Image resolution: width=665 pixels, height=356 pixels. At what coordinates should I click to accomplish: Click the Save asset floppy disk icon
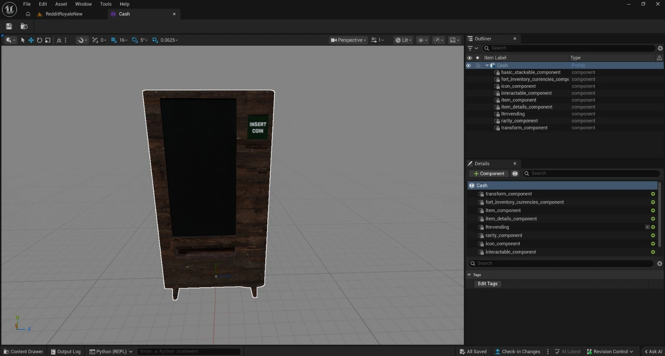pos(9,27)
